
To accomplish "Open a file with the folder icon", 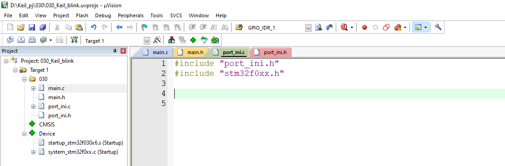I will pos(20,27).
